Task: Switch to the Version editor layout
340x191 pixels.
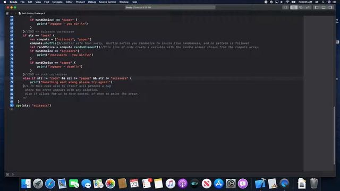Action: (x=308, y=7)
